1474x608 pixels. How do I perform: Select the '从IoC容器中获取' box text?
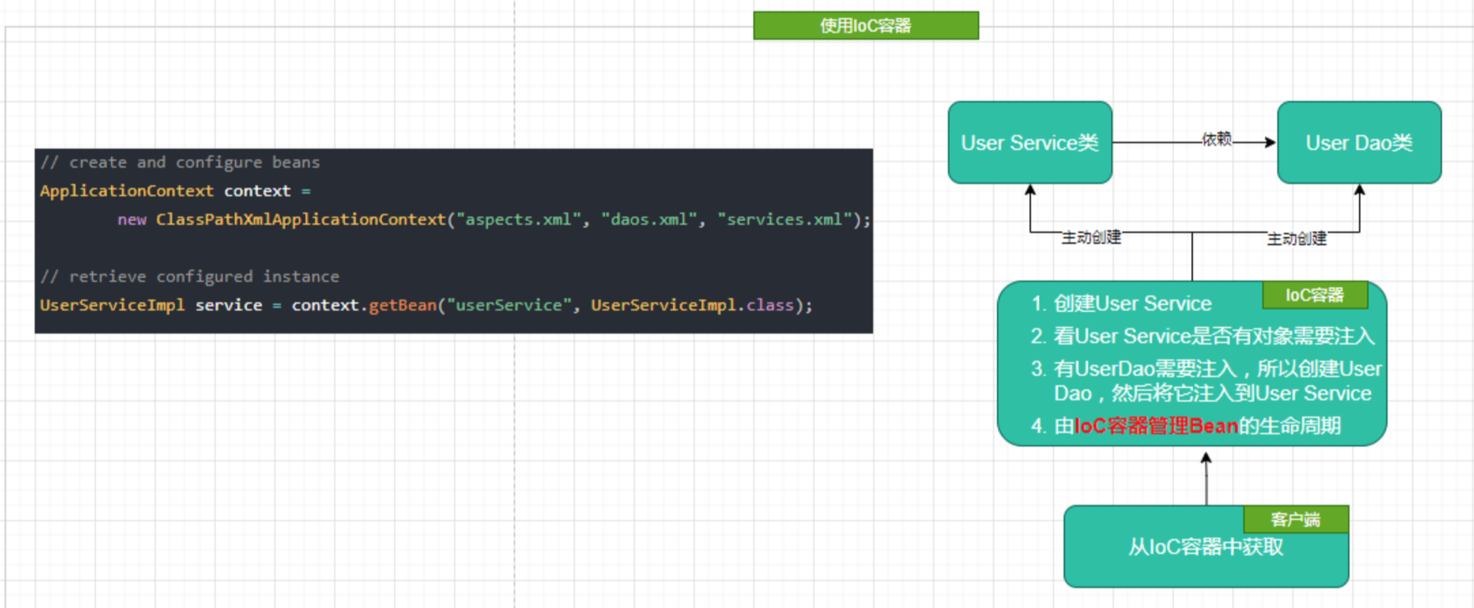1206,547
